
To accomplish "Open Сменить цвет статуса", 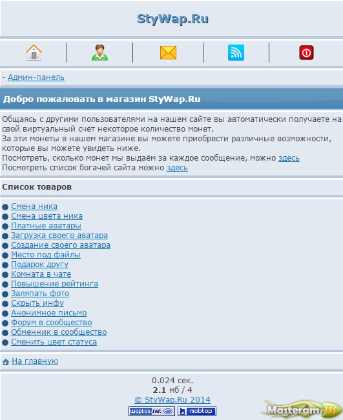I will tap(54, 342).
